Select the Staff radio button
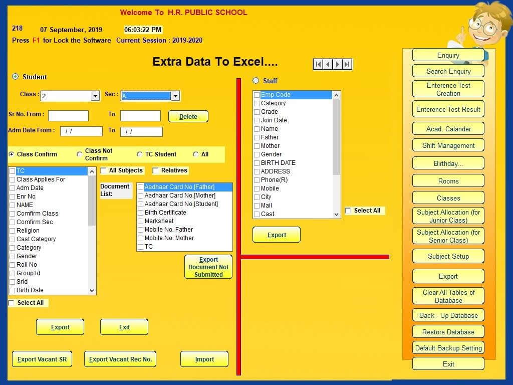The width and height of the screenshot is (513, 385). coord(256,81)
